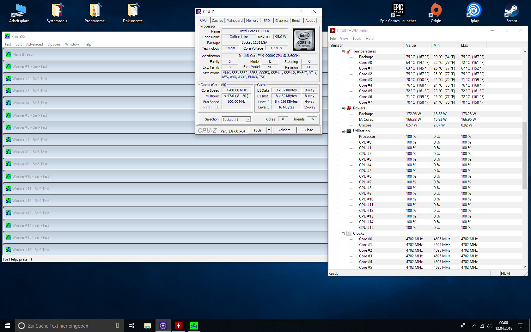Collapse the Powers tree node

[343, 108]
